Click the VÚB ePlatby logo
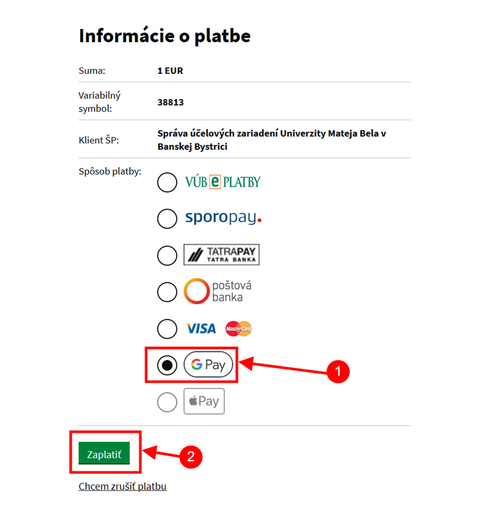This screenshot has width=498, height=523. (223, 182)
